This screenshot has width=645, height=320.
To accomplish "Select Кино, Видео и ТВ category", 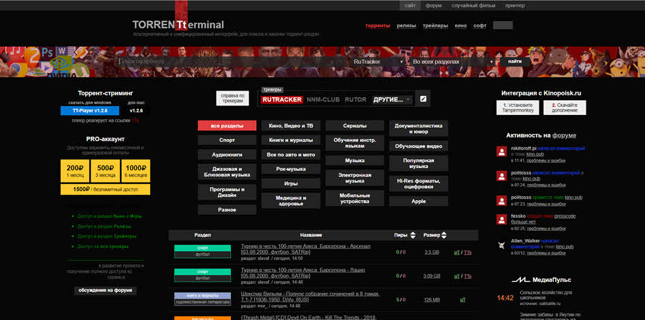I will [x=291, y=126].
